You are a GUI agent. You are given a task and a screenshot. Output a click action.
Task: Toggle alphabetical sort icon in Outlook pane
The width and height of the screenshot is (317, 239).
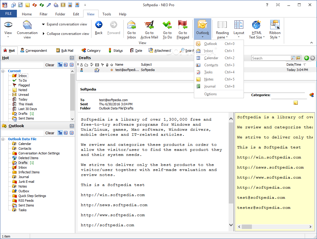(66, 133)
